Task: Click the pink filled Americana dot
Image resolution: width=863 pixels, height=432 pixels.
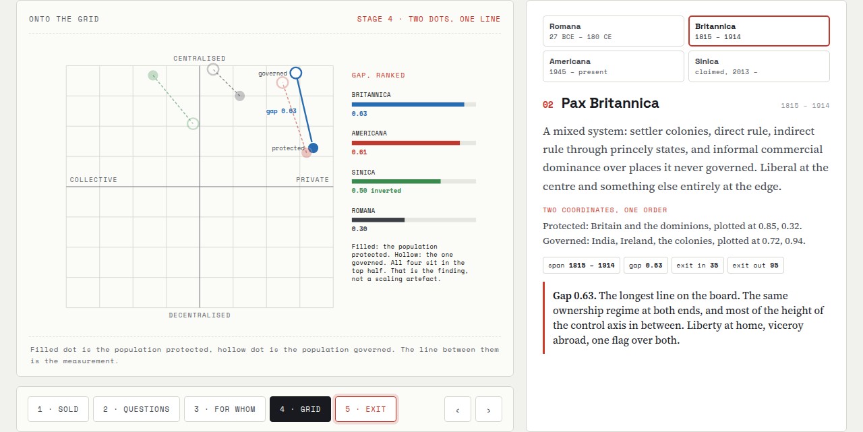Action: (306, 153)
